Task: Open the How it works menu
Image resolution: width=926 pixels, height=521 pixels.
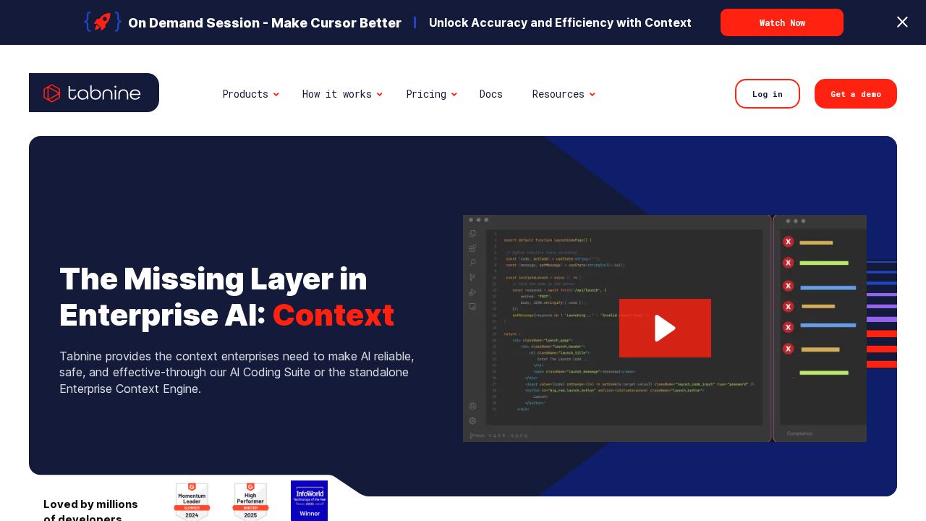Action: point(337,94)
